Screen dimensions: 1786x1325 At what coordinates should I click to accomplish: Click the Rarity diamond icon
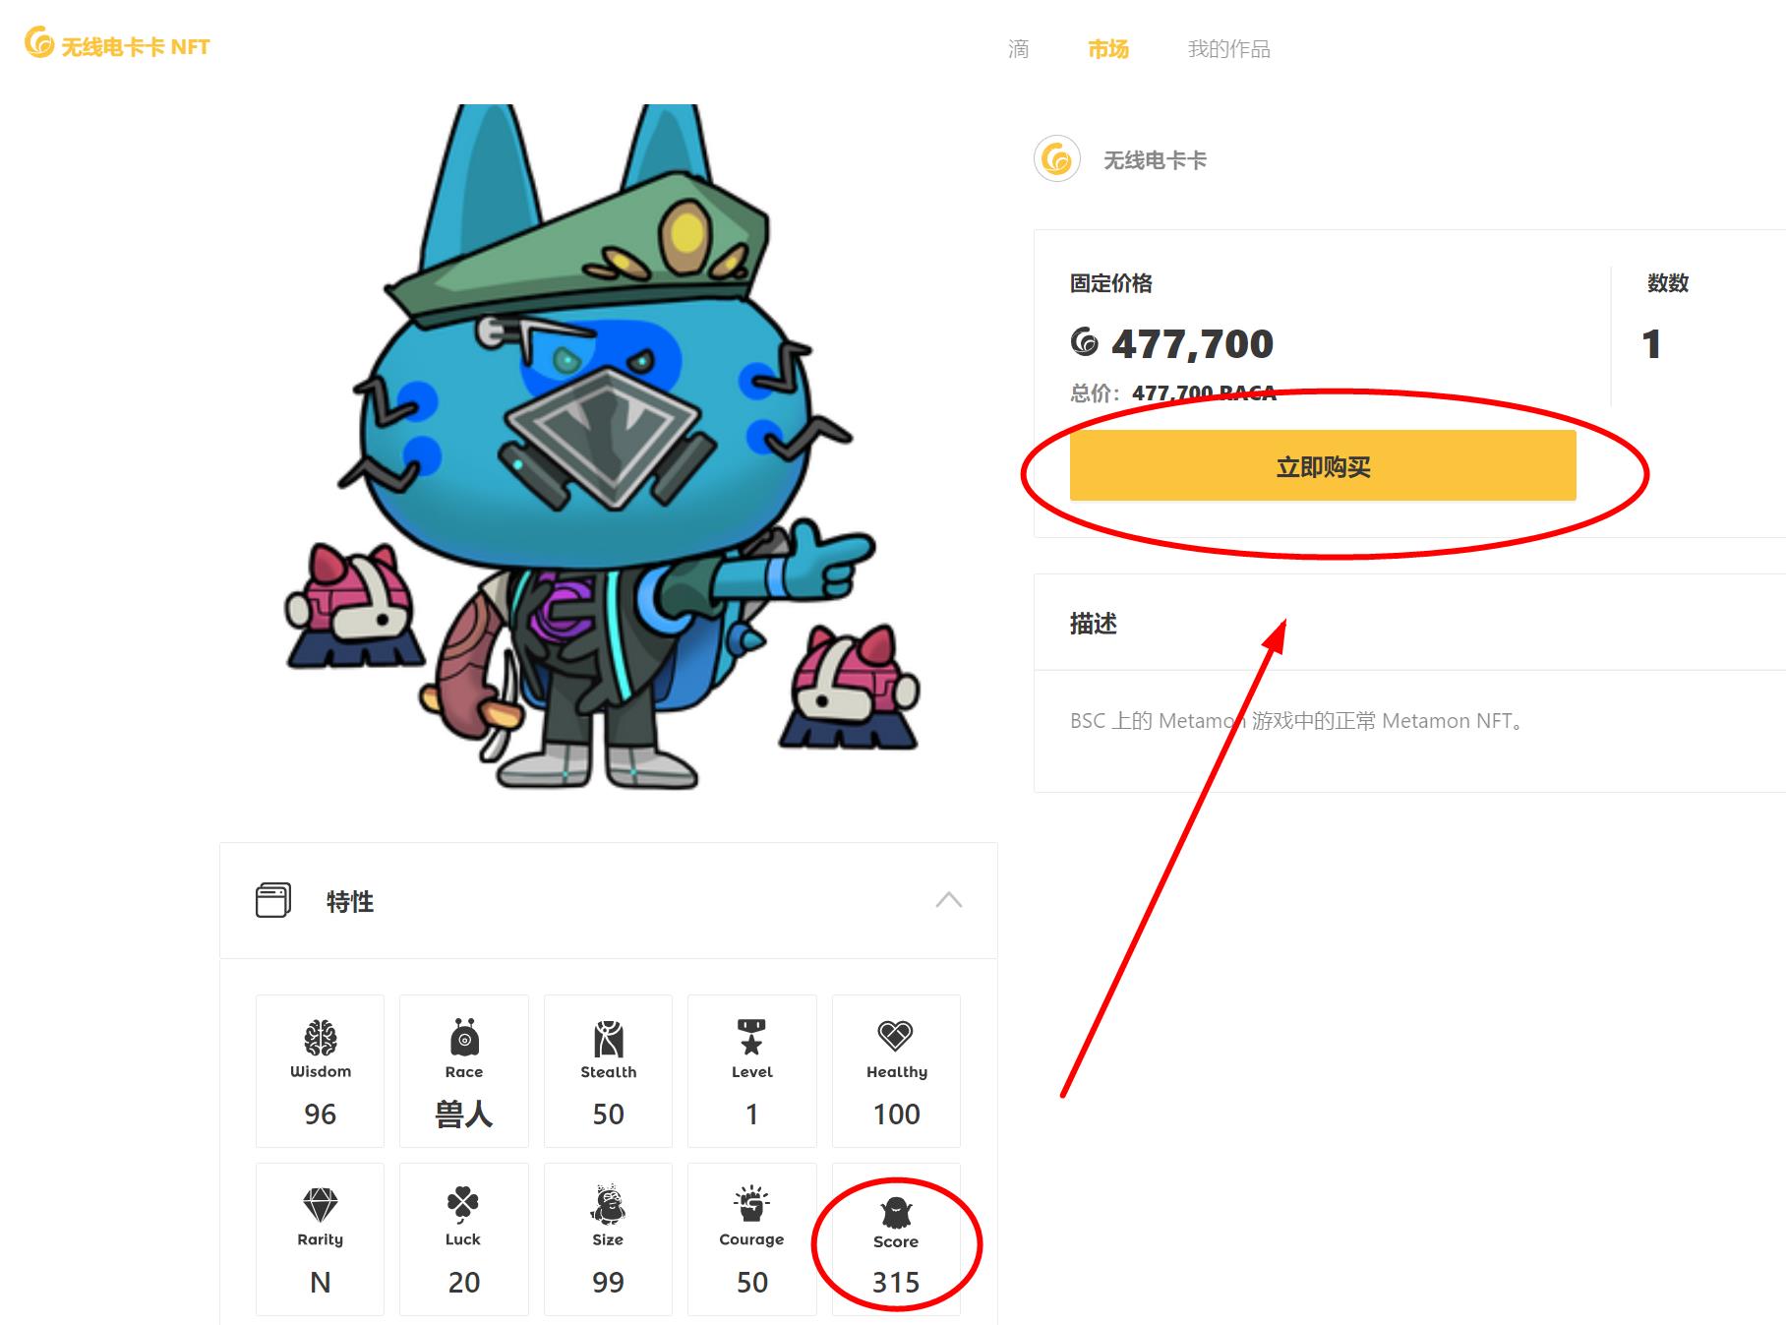click(320, 1205)
